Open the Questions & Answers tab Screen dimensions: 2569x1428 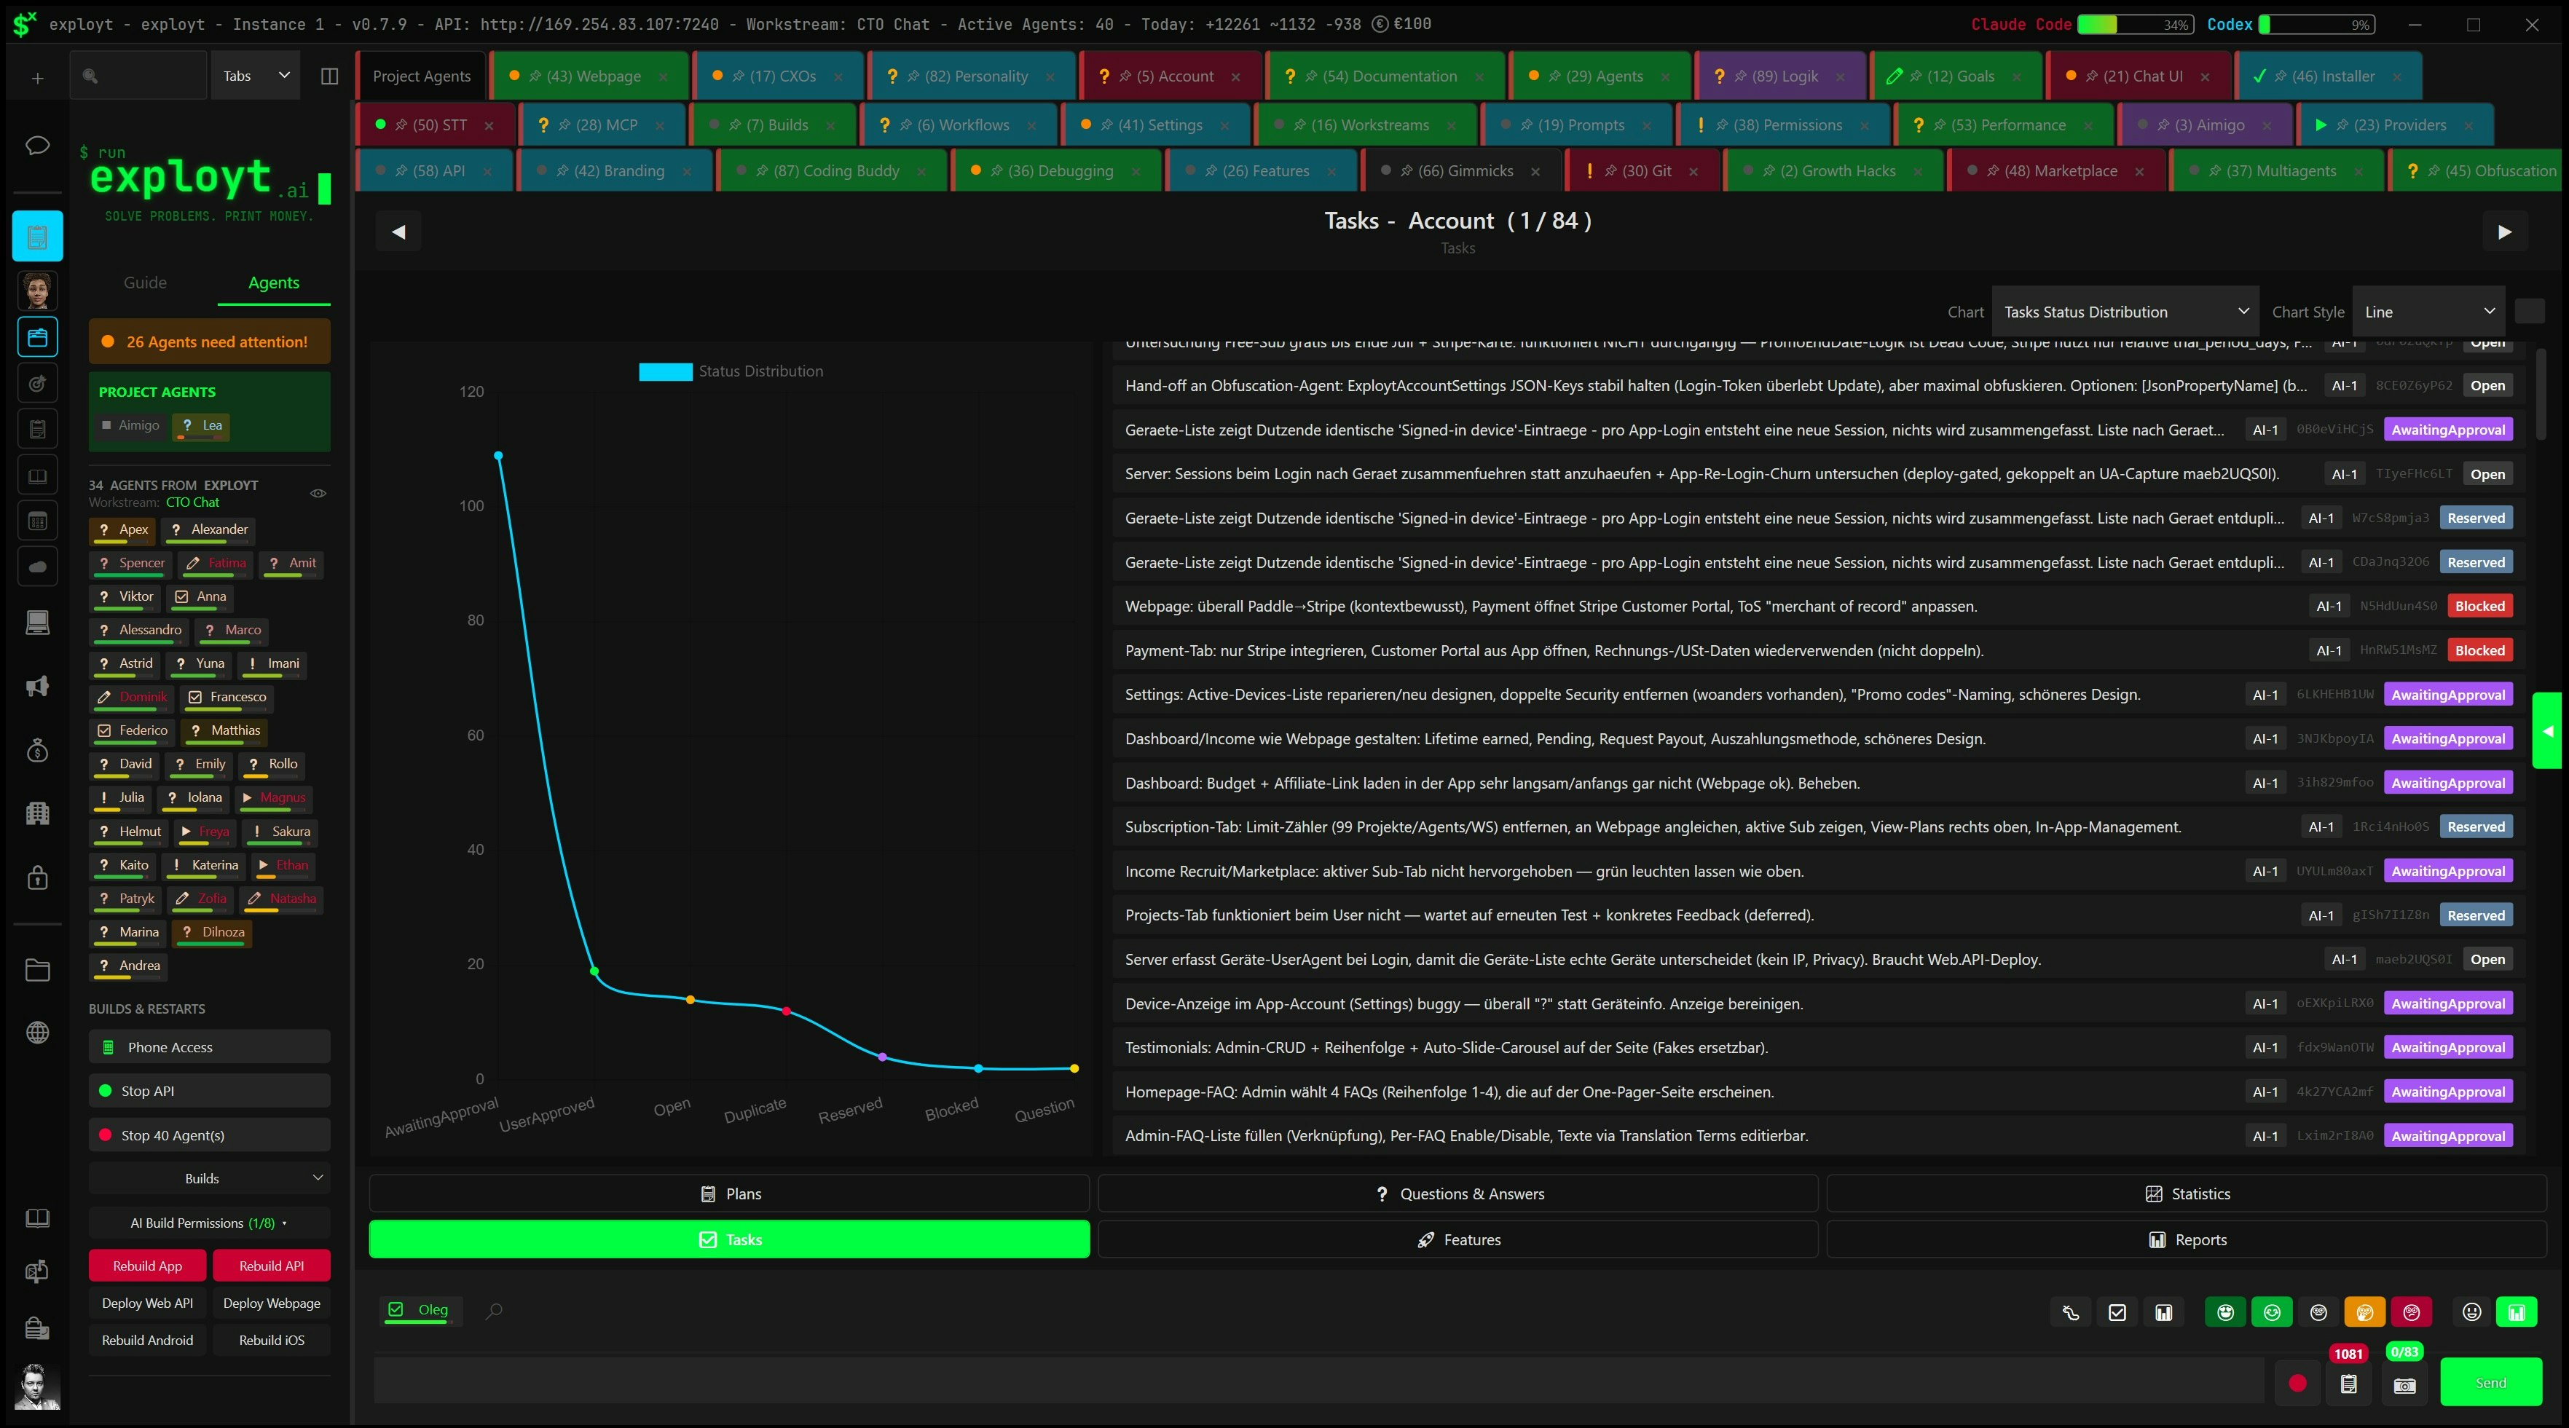(x=1458, y=1194)
